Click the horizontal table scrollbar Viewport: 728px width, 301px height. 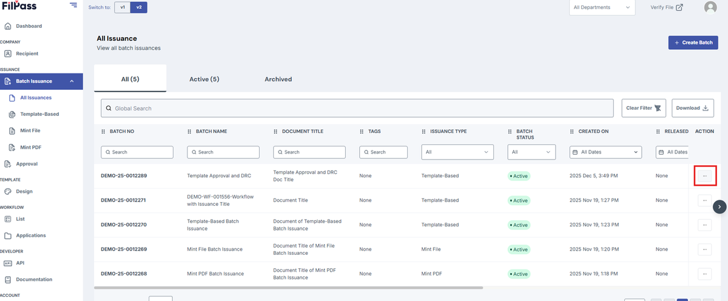(289, 288)
